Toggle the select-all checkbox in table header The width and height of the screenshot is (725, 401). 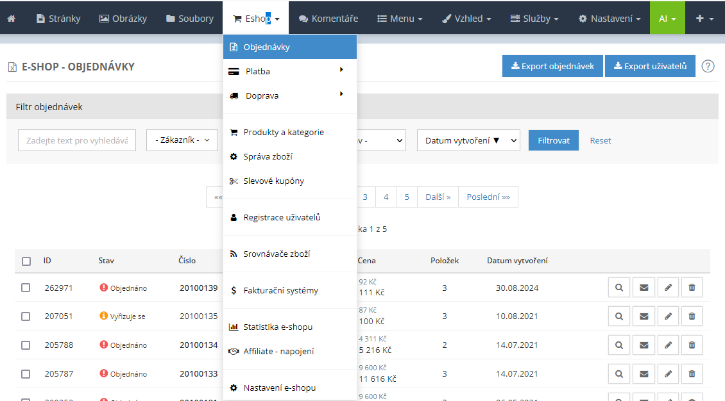pos(26,261)
